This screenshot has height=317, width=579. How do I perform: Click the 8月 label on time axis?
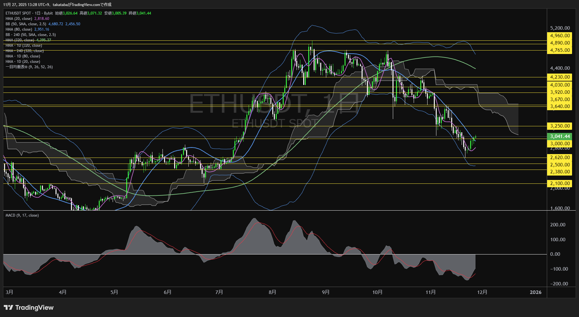pos(272,292)
